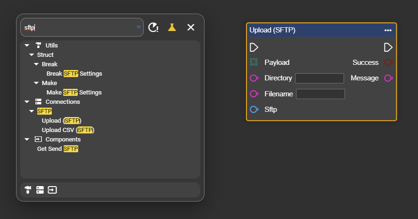The image size is (418, 219).
Task: Collapse the Connections tree category
Action: pyautogui.click(x=27, y=102)
